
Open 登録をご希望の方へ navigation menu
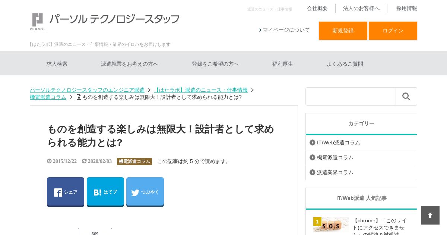pyautogui.click(x=215, y=64)
